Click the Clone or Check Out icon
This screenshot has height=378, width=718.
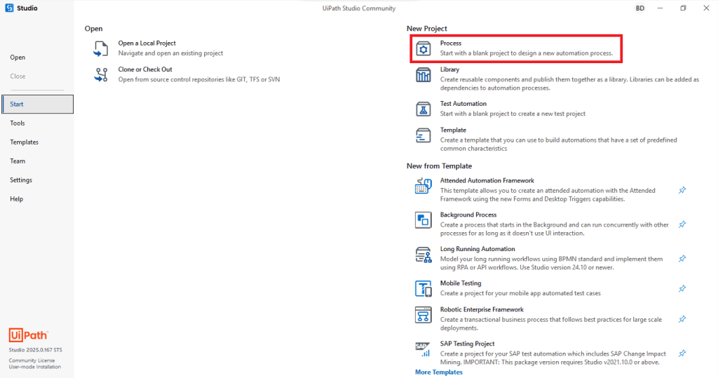click(x=101, y=74)
